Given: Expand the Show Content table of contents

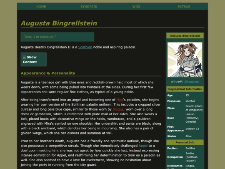Looking at the screenshot, I should tap(34, 60).
